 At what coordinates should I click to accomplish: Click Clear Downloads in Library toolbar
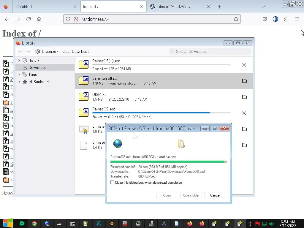click(76, 51)
